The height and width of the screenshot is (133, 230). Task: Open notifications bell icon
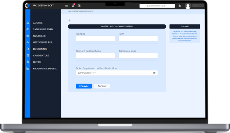73,5
